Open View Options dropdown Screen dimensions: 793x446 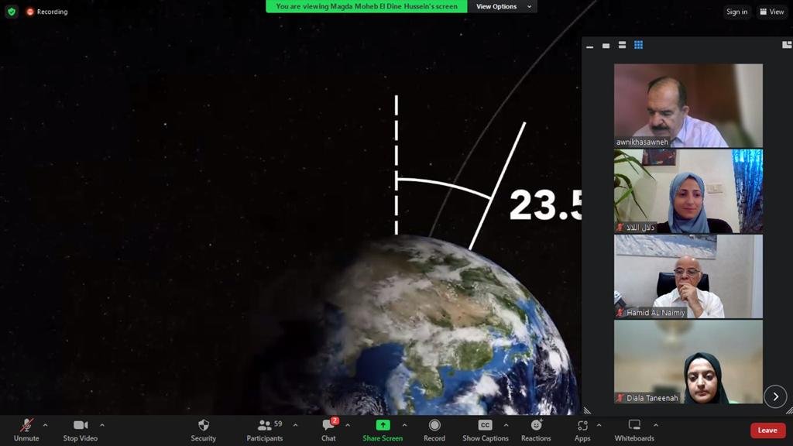click(503, 6)
